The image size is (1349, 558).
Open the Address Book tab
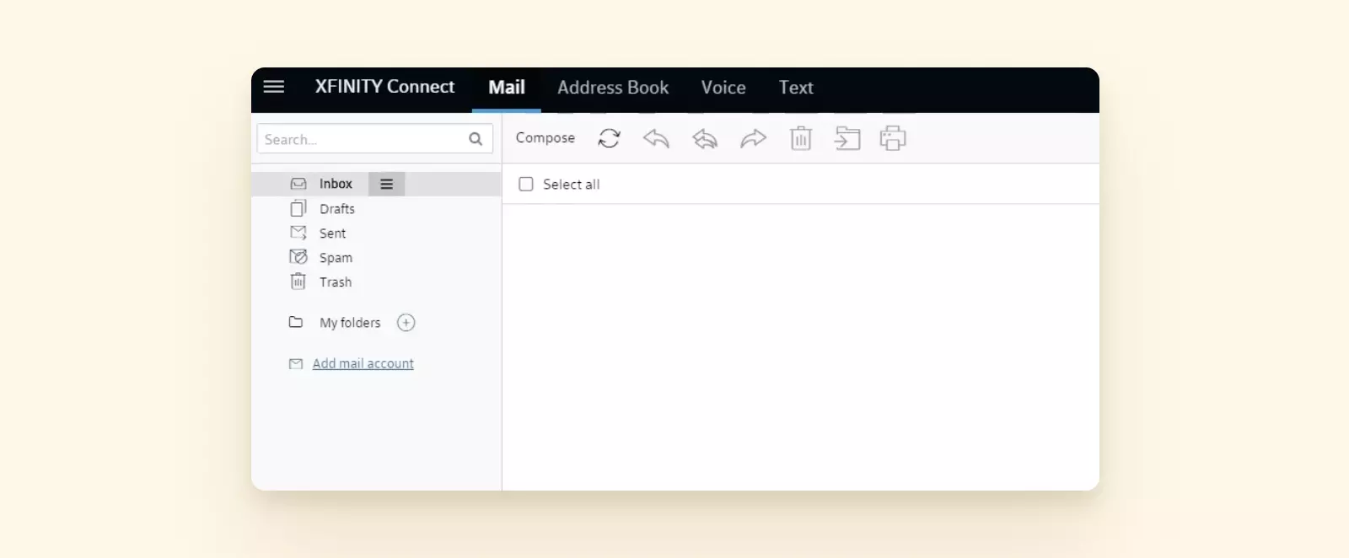613,88
